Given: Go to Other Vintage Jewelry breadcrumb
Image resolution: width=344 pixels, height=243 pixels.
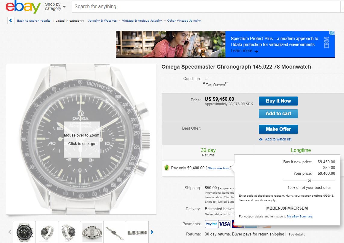Looking at the screenshot, I should (184, 21).
